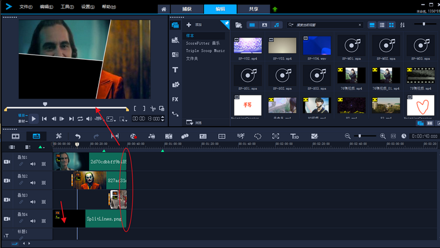Zoom out the timeline
The image size is (440, 248).
click(x=348, y=136)
